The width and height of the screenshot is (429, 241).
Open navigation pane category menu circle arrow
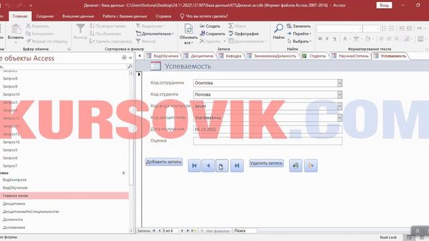(x=124, y=58)
